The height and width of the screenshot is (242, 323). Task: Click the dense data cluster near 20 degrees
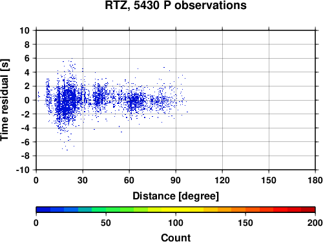pos(67,101)
